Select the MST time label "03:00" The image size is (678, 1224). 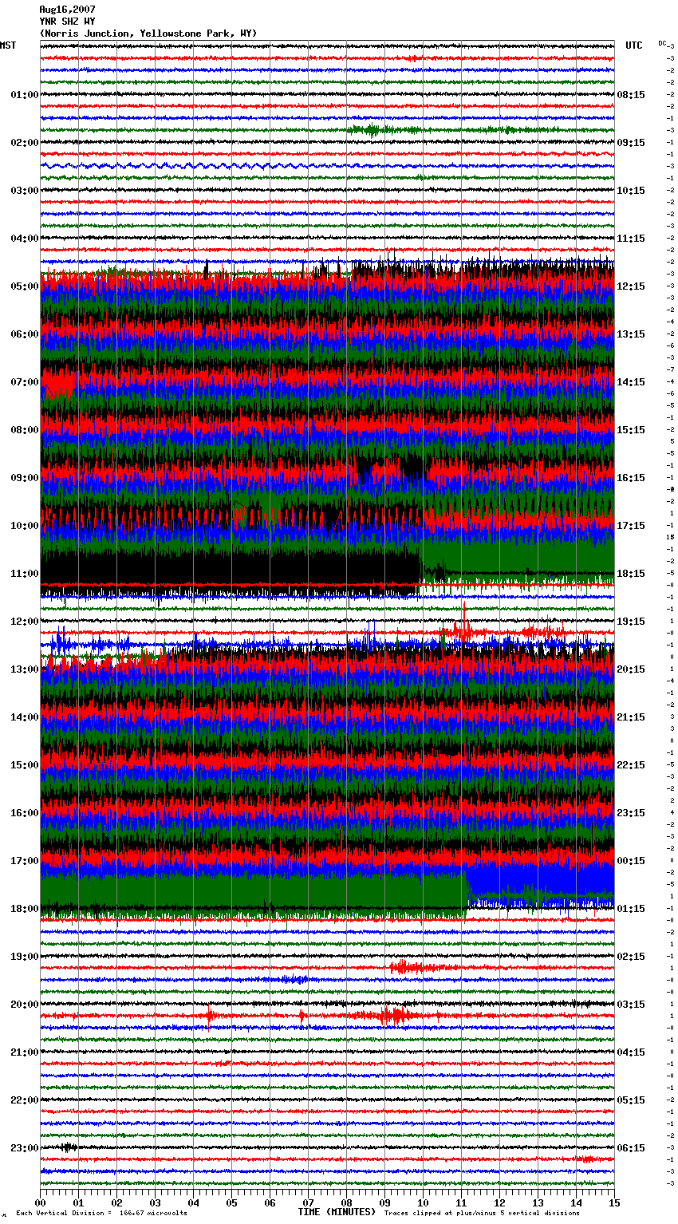click(25, 191)
